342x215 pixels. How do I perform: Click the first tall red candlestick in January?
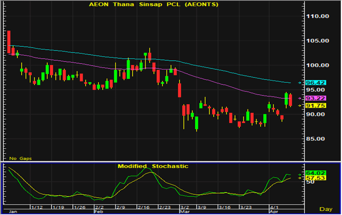click(9, 40)
